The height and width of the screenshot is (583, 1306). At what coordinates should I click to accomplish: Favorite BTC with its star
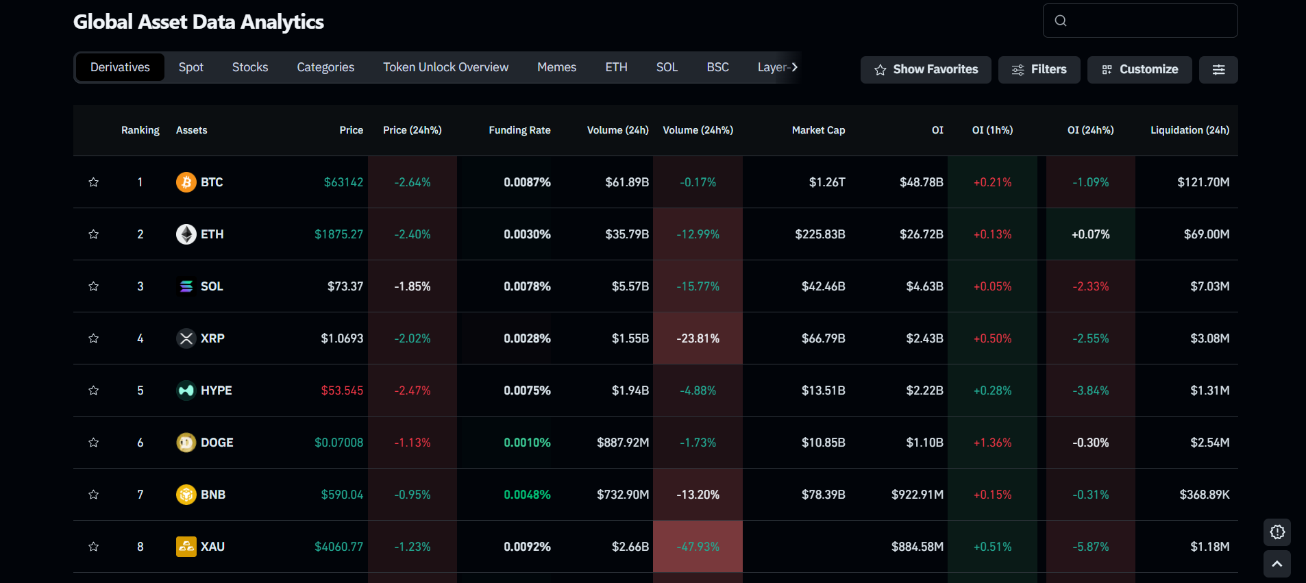[94, 182]
